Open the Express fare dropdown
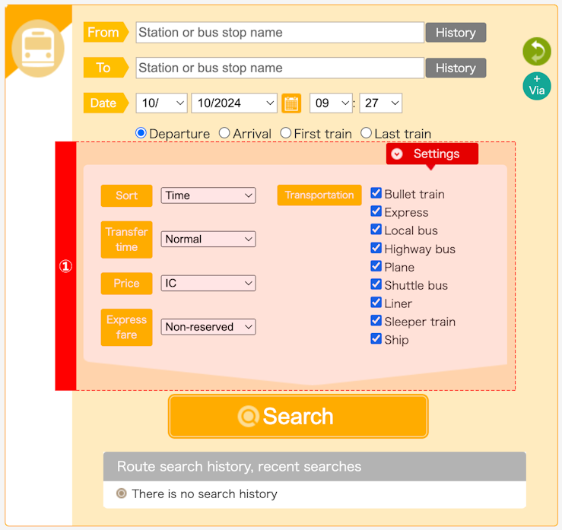This screenshot has width=562, height=530. [x=208, y=327]
